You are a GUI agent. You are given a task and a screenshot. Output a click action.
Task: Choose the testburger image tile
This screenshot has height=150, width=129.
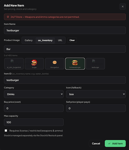pos(95,64)
